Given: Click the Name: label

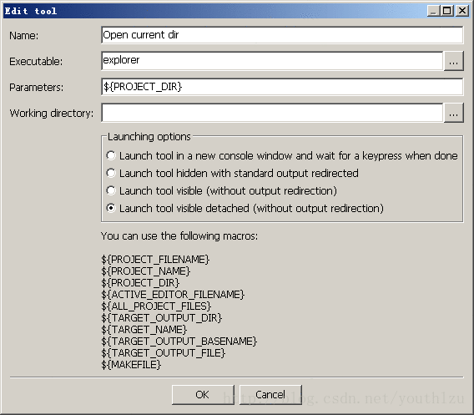Looking at the screenshot, I should 24,36.
